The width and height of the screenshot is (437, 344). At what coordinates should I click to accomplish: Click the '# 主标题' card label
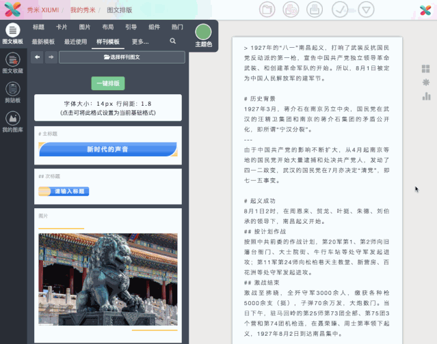tap(48, 134)
